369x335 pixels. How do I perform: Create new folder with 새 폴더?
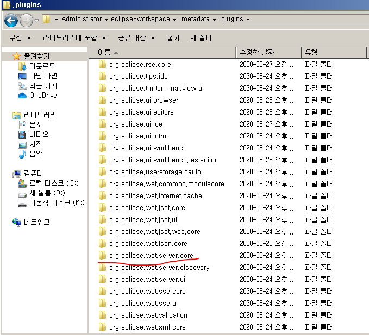(x=201, y=37)
